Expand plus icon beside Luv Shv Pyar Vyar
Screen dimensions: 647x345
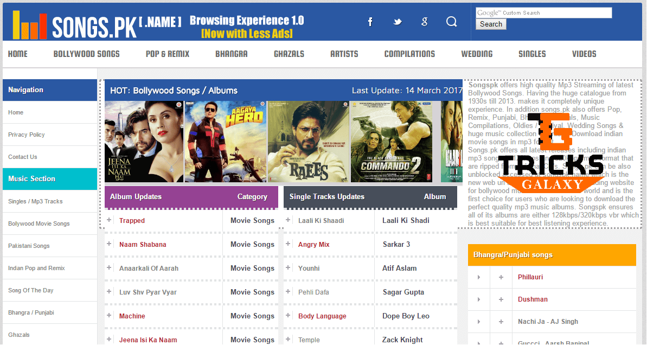(109, 292)
